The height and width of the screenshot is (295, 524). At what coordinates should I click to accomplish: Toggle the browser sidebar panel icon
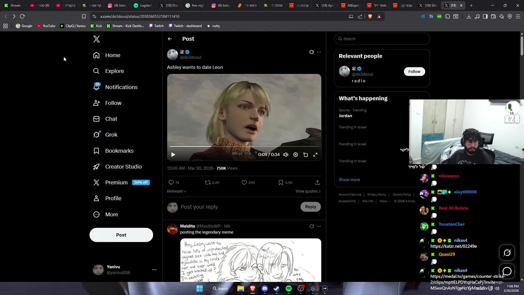click(485, 16)
